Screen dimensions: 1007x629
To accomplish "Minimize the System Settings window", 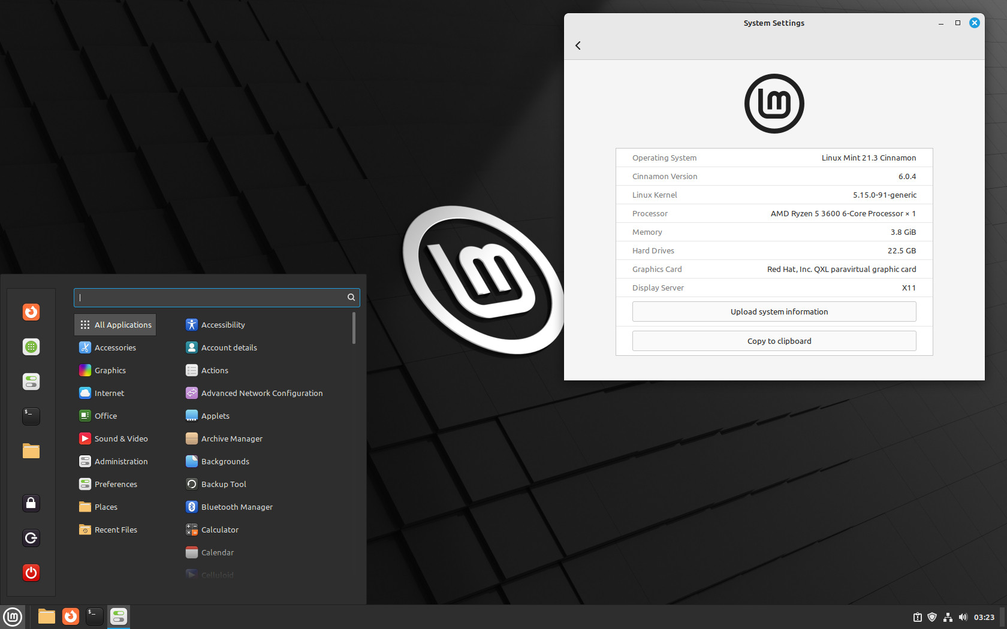I will tap(941, 23).
